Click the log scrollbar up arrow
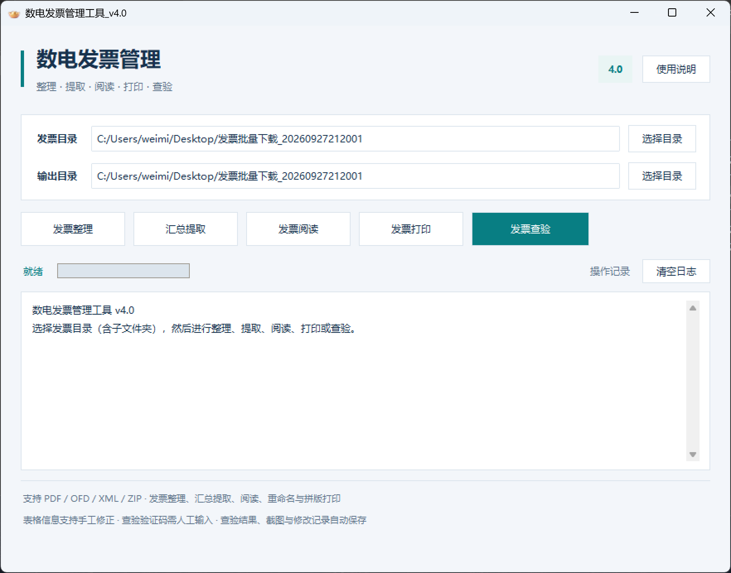The width and height of the screenshot is (731, 573). click(692, 308)
